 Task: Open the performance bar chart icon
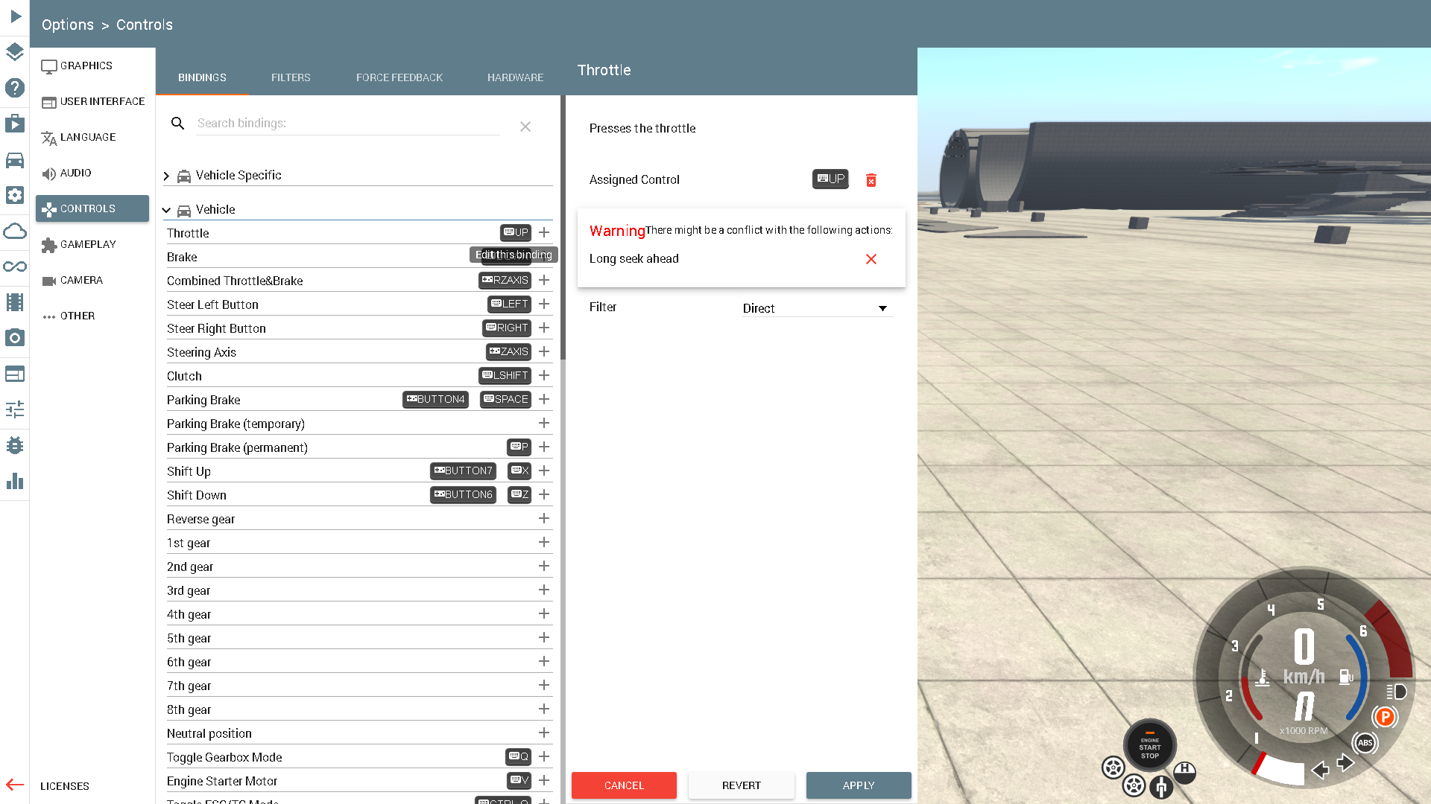pos(15,481)
